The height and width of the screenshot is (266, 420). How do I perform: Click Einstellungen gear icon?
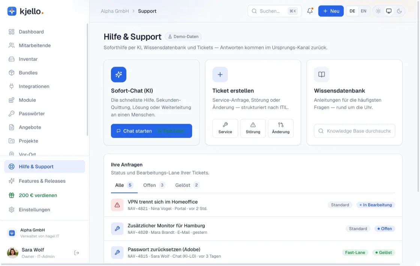tap(12, 210)
